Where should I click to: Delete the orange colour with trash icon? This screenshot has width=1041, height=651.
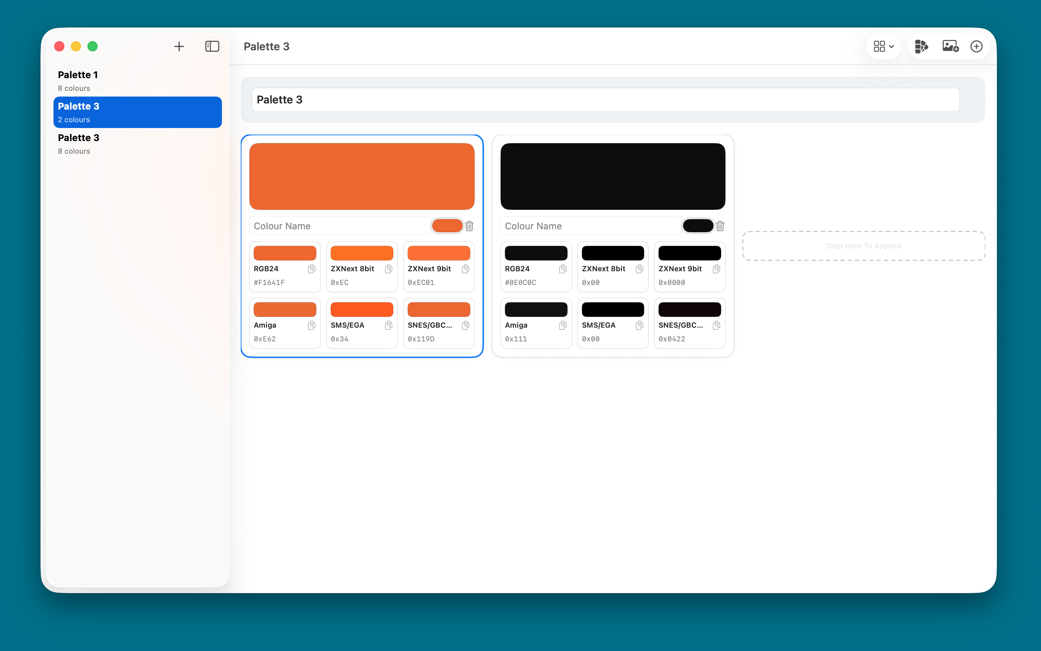pyautogui.click(x=469, y=226)
